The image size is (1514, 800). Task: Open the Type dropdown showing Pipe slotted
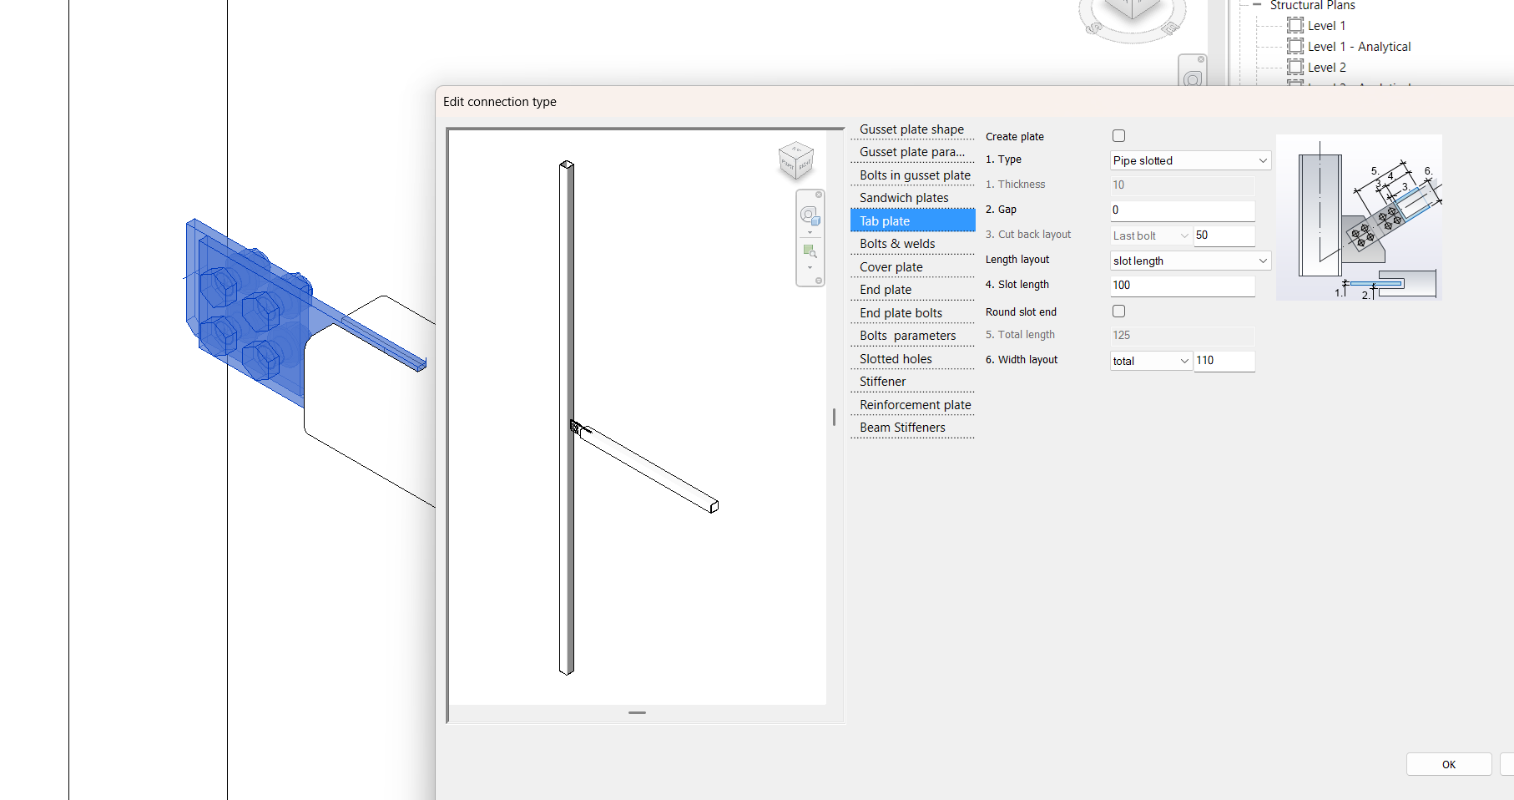tap(1190, 160)
